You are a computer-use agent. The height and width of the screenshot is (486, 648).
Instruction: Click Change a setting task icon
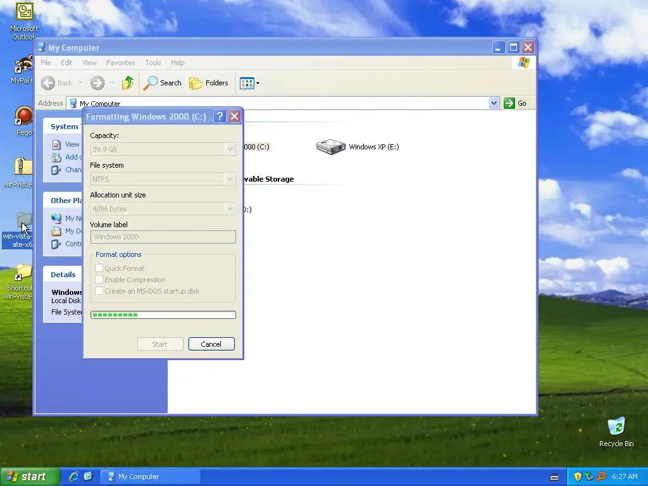pyautogui.click(x=56, y=170)
